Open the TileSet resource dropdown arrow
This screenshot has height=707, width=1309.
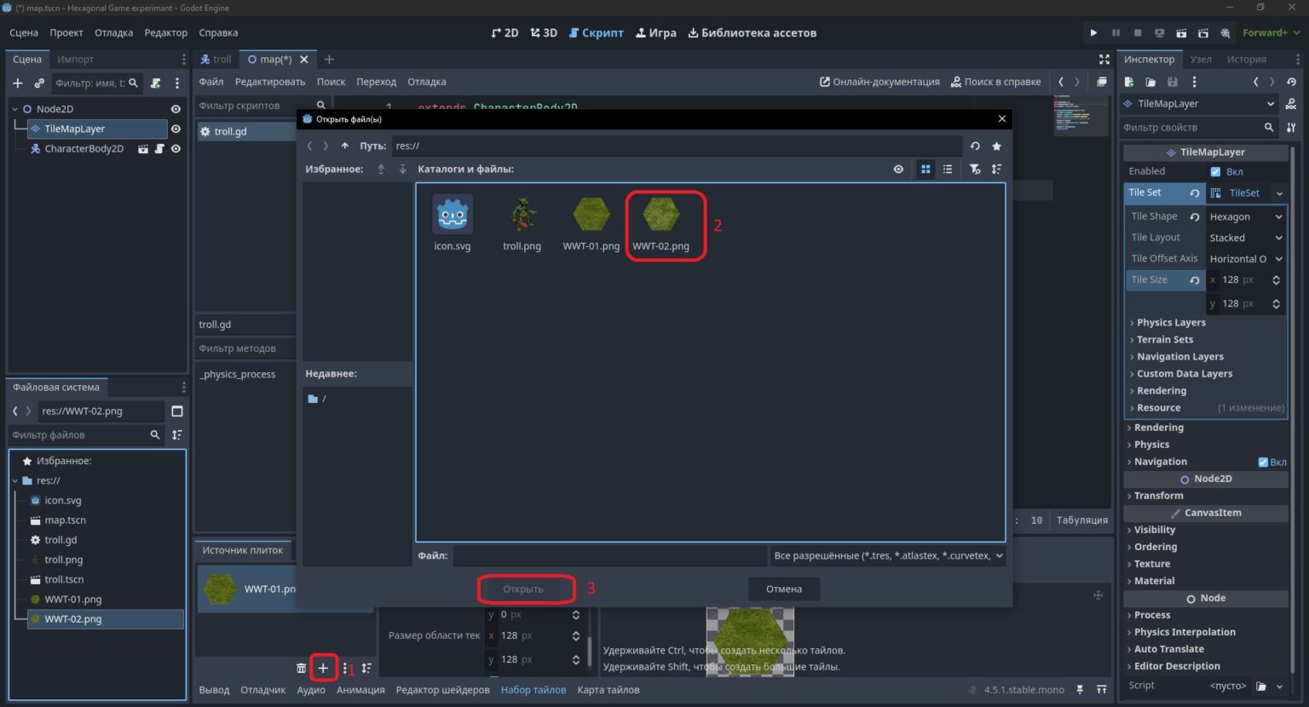pyautogui.click(x=1279, y=193)
